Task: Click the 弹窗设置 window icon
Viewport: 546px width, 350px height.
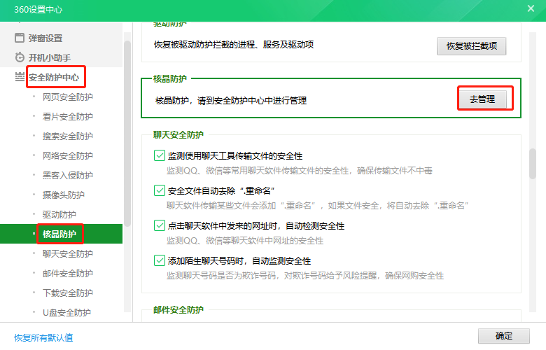Action: pyautogui.click(x=20, y=38)
